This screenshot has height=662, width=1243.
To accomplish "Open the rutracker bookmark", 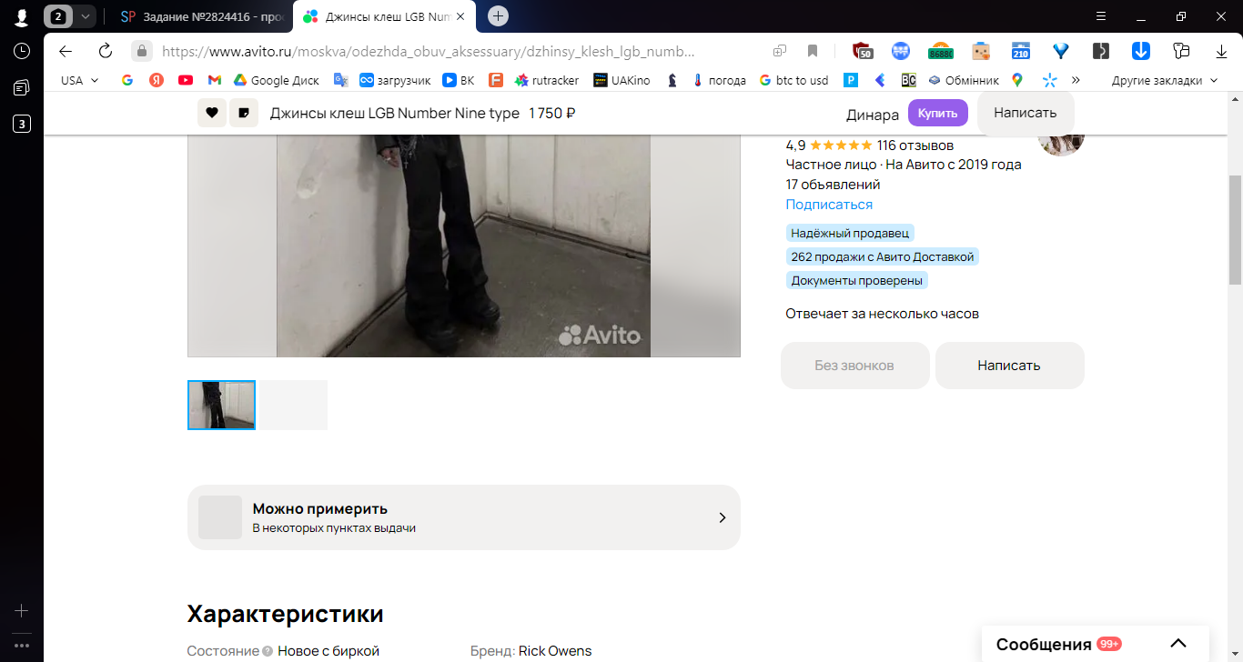I will (x=547, y=80).
